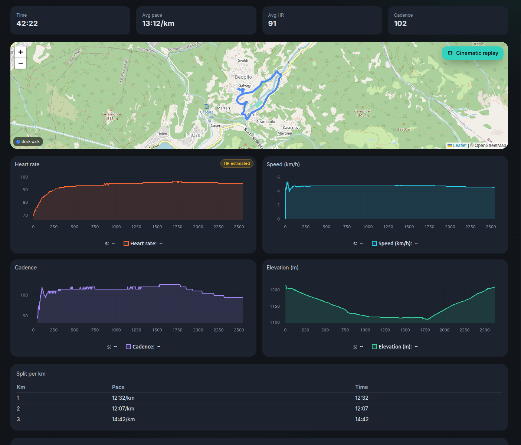This screenshot has height=445, width=521.
Task: Select split time 12:07
Action: pos(362,409)
